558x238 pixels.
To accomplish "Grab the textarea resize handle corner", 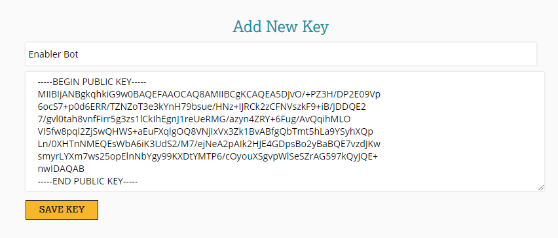I will [x=540, y=187].
